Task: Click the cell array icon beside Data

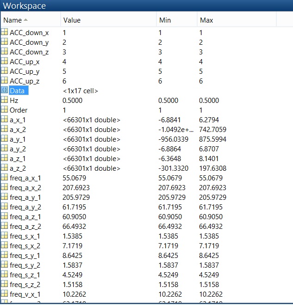Action: pyautogui.click(x=5, y=90)
